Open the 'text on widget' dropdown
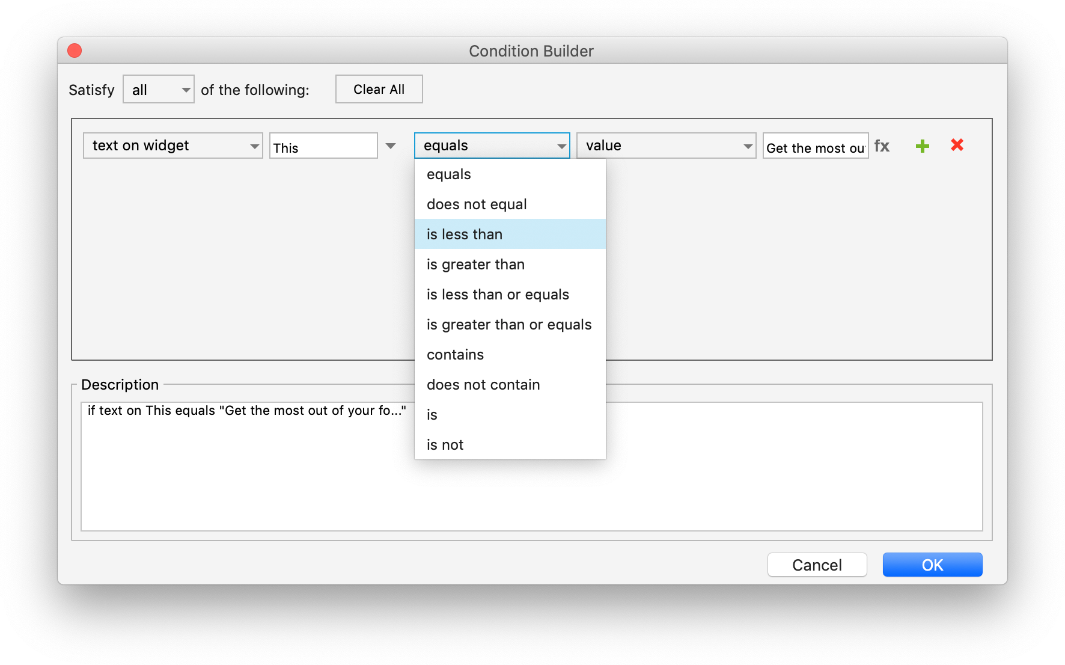The image size is (1065, 665). (173, 146)
